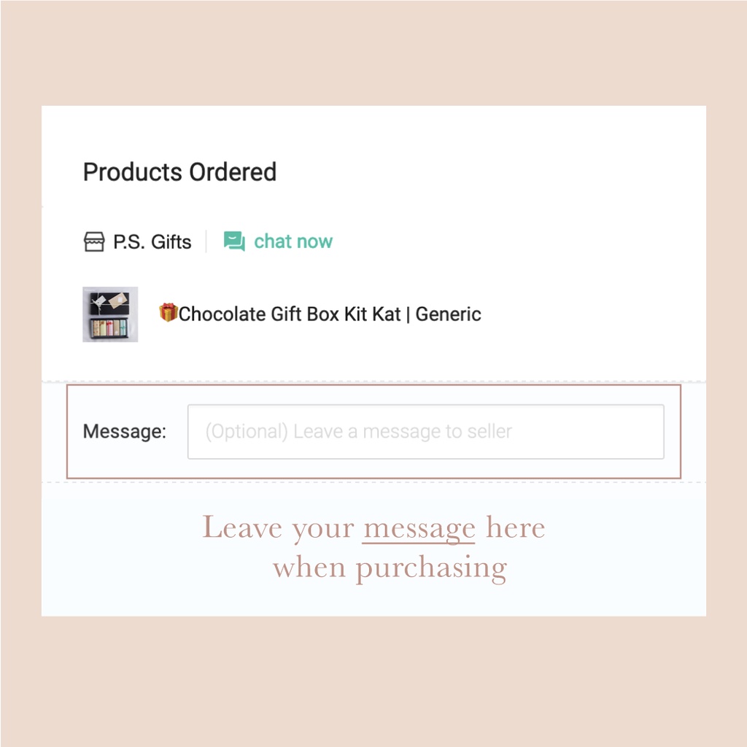Screen dimensions: 747x747
Task: Click the "Message:" field label
Action: (125, 432)
